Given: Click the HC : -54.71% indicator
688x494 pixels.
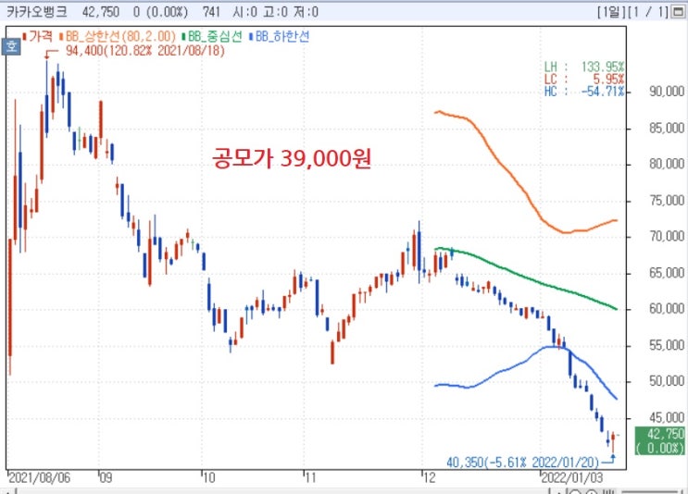Looking at the screenshot, I should (584, 92).
